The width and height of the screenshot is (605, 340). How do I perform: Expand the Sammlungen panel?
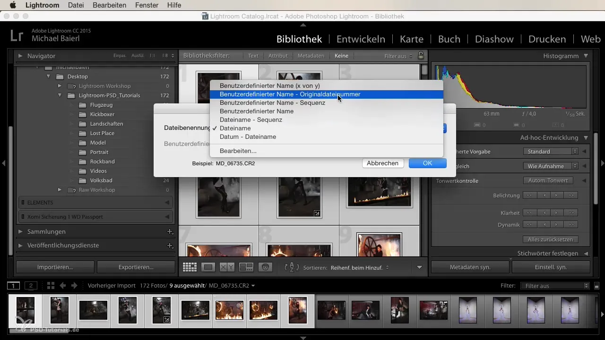[20, 232]
